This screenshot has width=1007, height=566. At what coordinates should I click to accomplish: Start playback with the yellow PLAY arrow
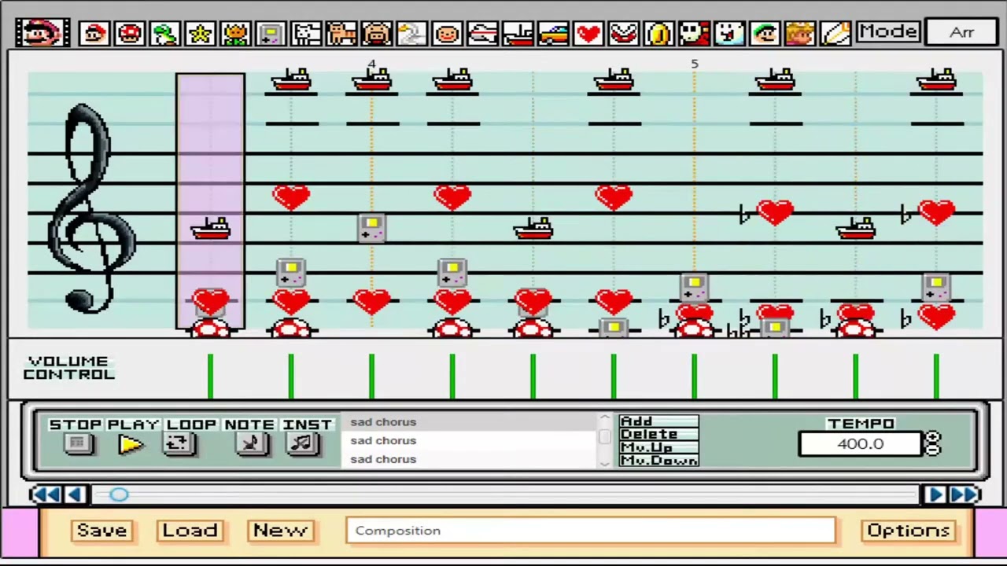coord(131,445)
